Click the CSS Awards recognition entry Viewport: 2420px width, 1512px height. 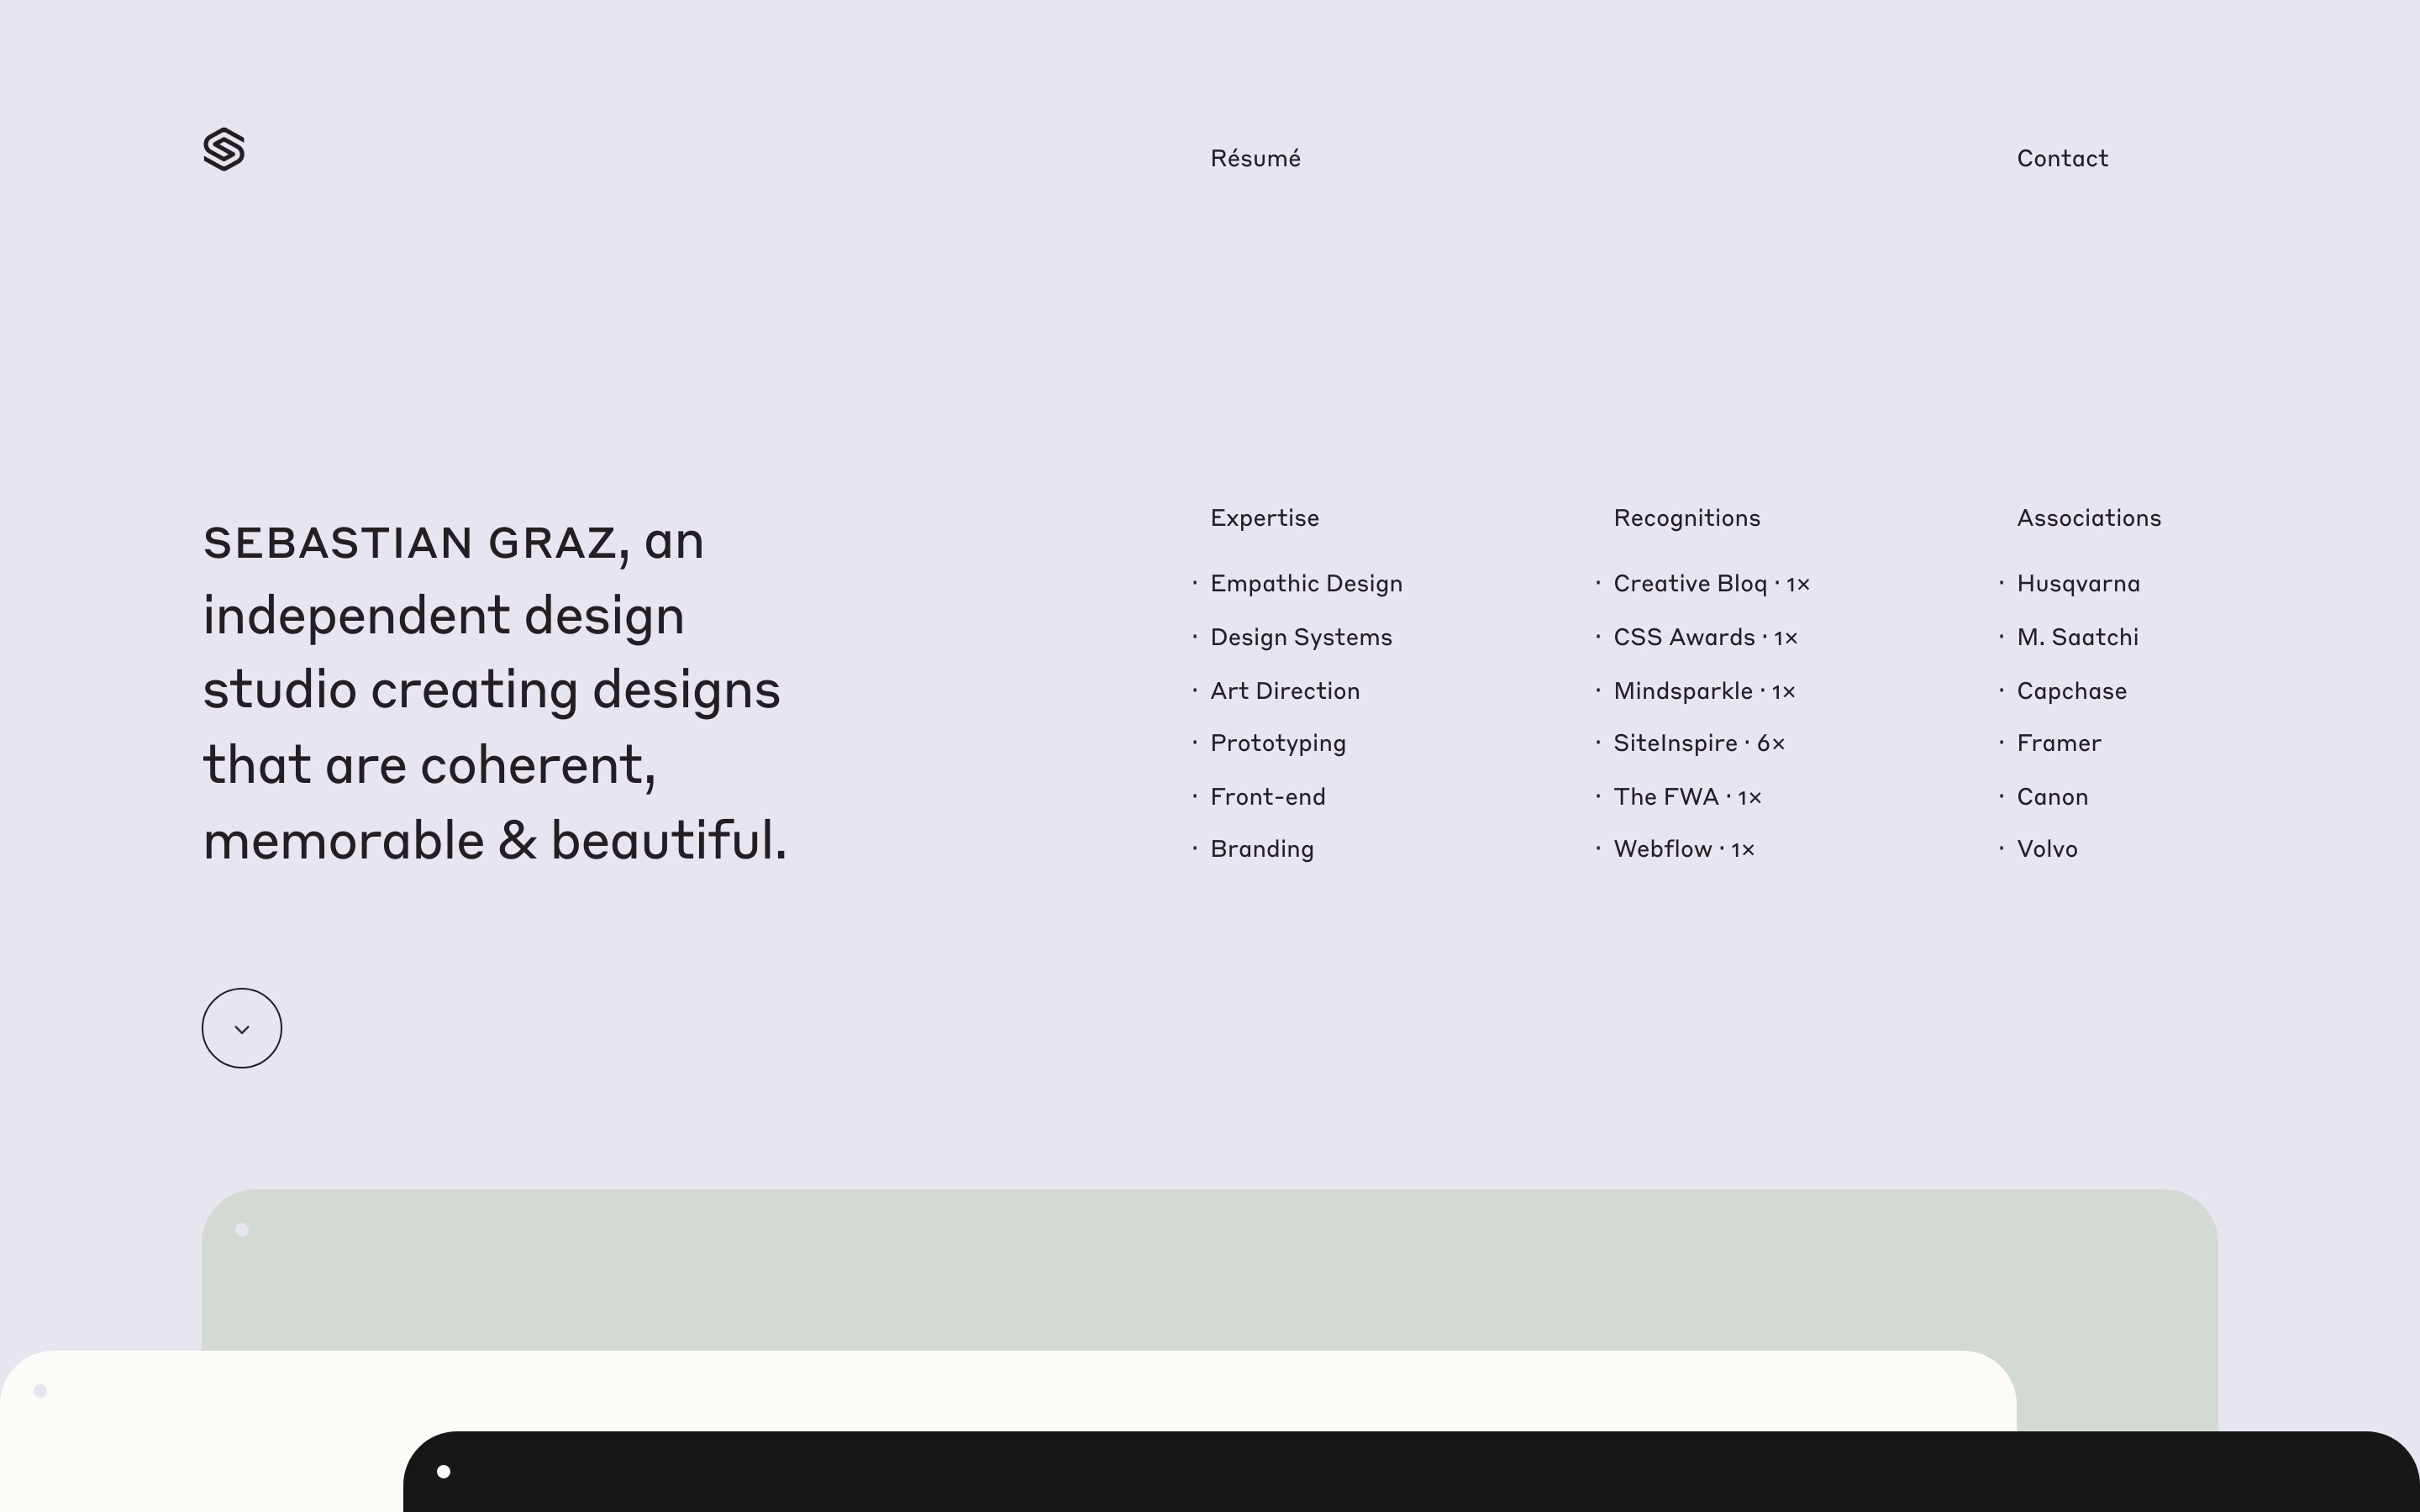click(x=1705, y=638)
